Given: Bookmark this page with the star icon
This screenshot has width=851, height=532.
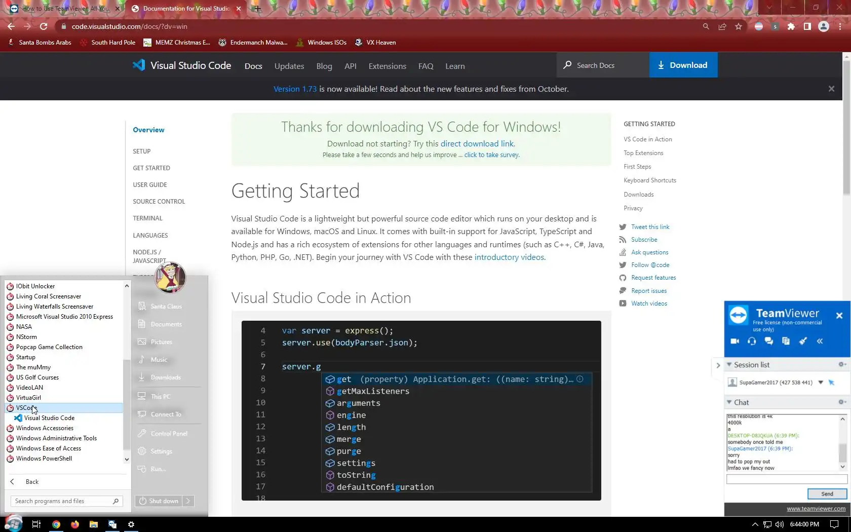Looking at the screenshot, I should click(x=739, y=26).
